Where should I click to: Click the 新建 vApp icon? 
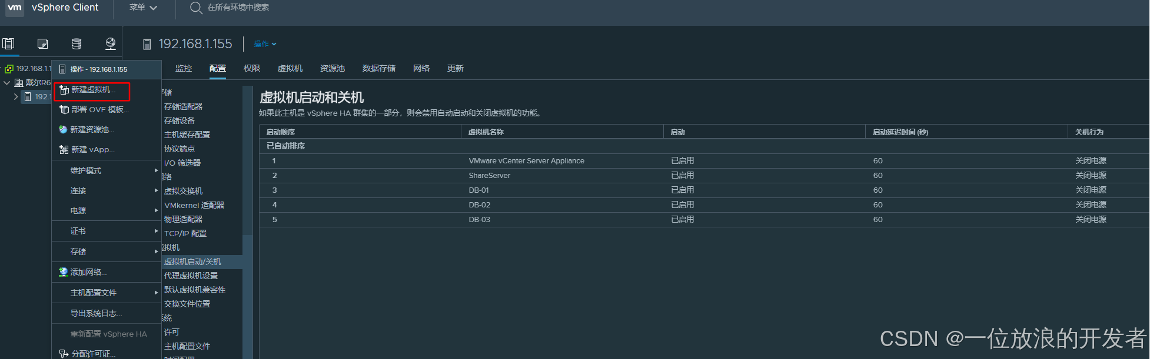coord(64,150)
